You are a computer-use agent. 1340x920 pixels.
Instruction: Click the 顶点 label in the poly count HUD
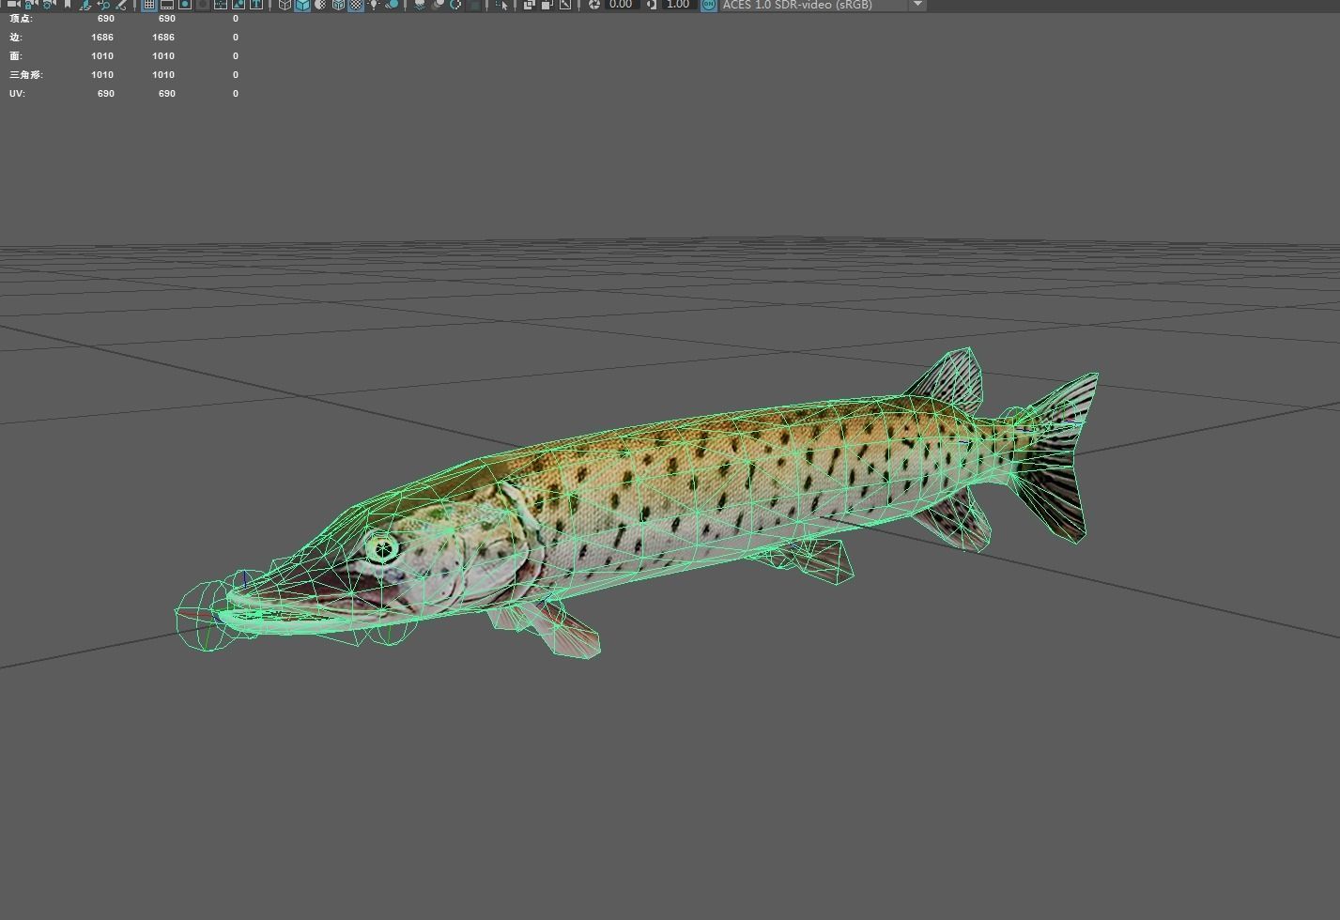click(x=21, y=19)
